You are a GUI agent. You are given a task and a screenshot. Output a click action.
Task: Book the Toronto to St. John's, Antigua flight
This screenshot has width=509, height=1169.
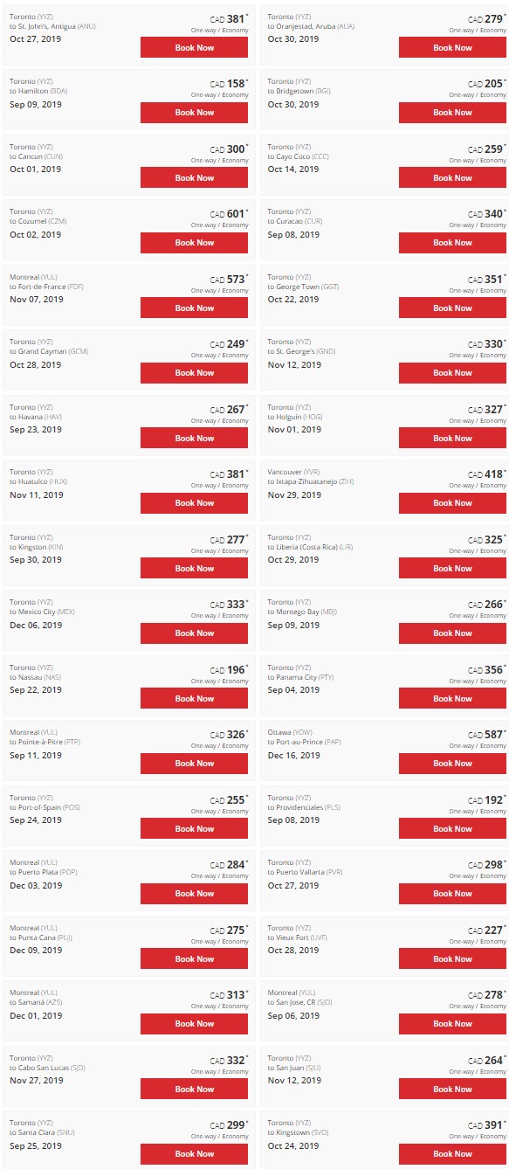click(x=194, y=47)
